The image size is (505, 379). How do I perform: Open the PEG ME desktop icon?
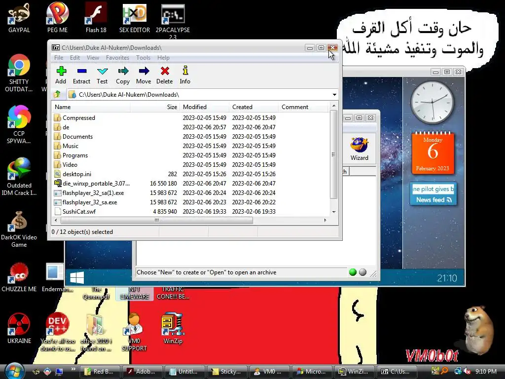point(57,18)
